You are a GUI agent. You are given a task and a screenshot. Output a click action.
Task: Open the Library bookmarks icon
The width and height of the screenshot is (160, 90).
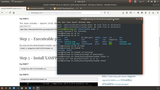[x=127, y=13]
